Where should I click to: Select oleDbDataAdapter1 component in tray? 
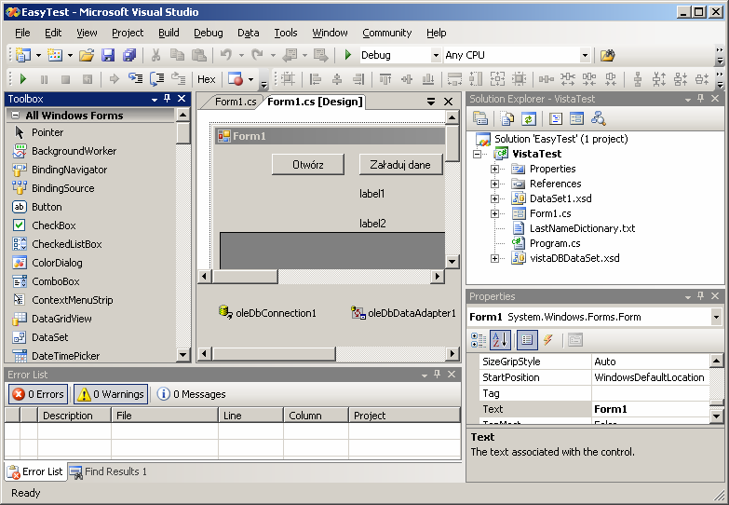[x=403, y=313]
